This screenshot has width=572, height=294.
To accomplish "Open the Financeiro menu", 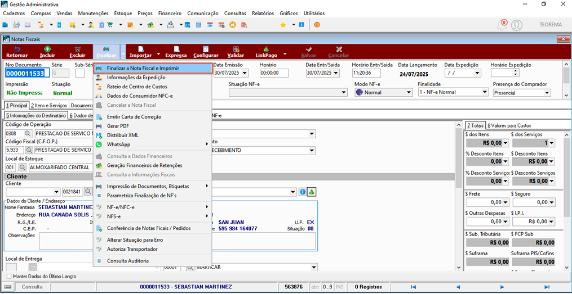I will tap(170, 13).
